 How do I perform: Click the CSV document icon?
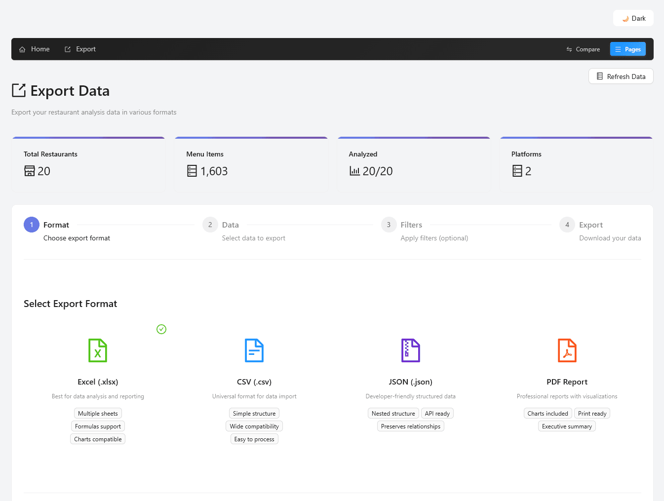coord(254,350)
